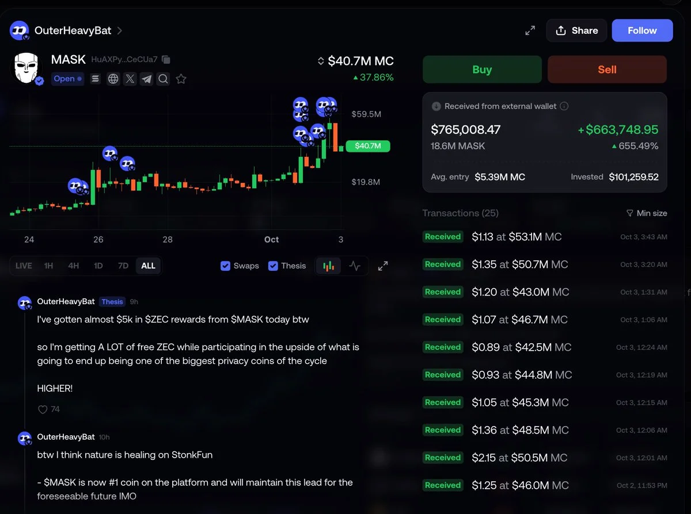The height and width of the screenshot is (514, 691).
Task: Open the MASK X (Twitter) profile
Action: [130, 79]
